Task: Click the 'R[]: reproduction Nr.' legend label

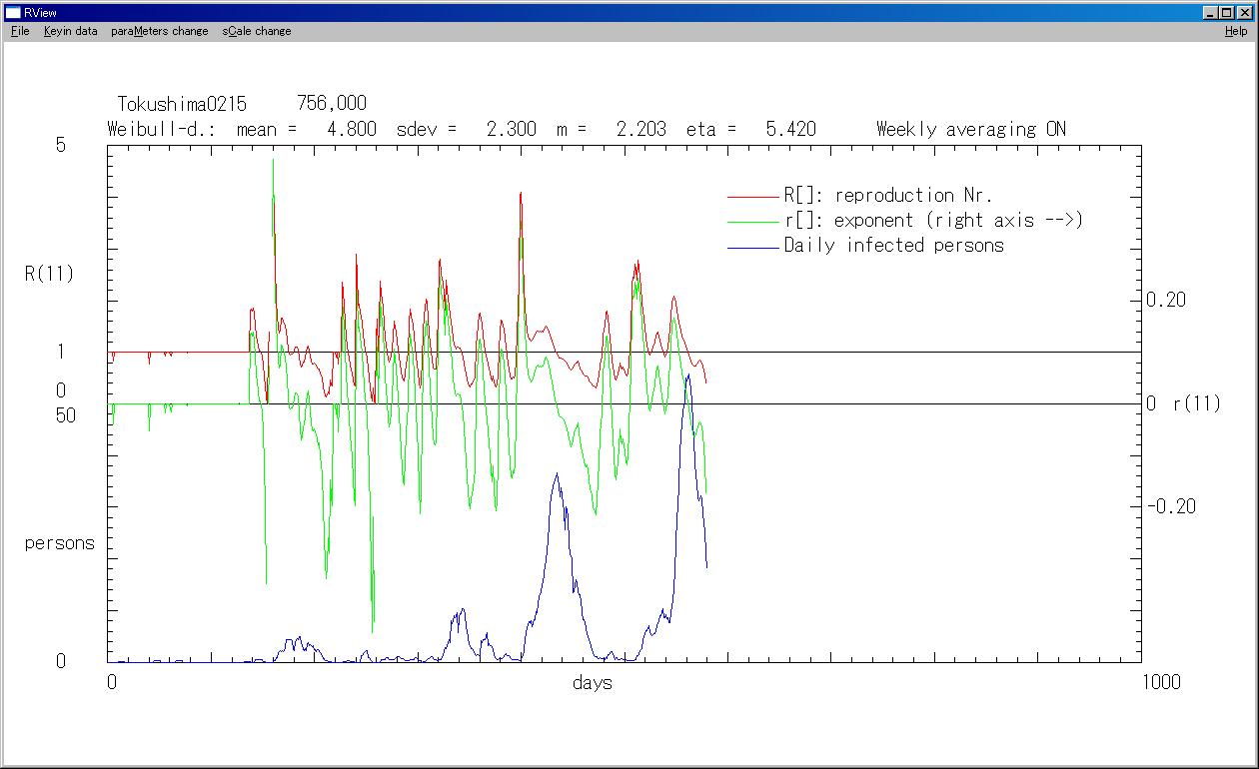Action: tap(888, 196)
